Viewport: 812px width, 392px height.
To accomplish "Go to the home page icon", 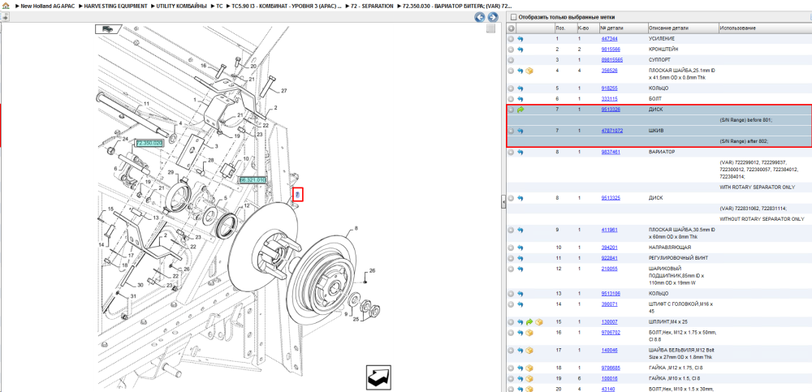I will pos(6,5).
